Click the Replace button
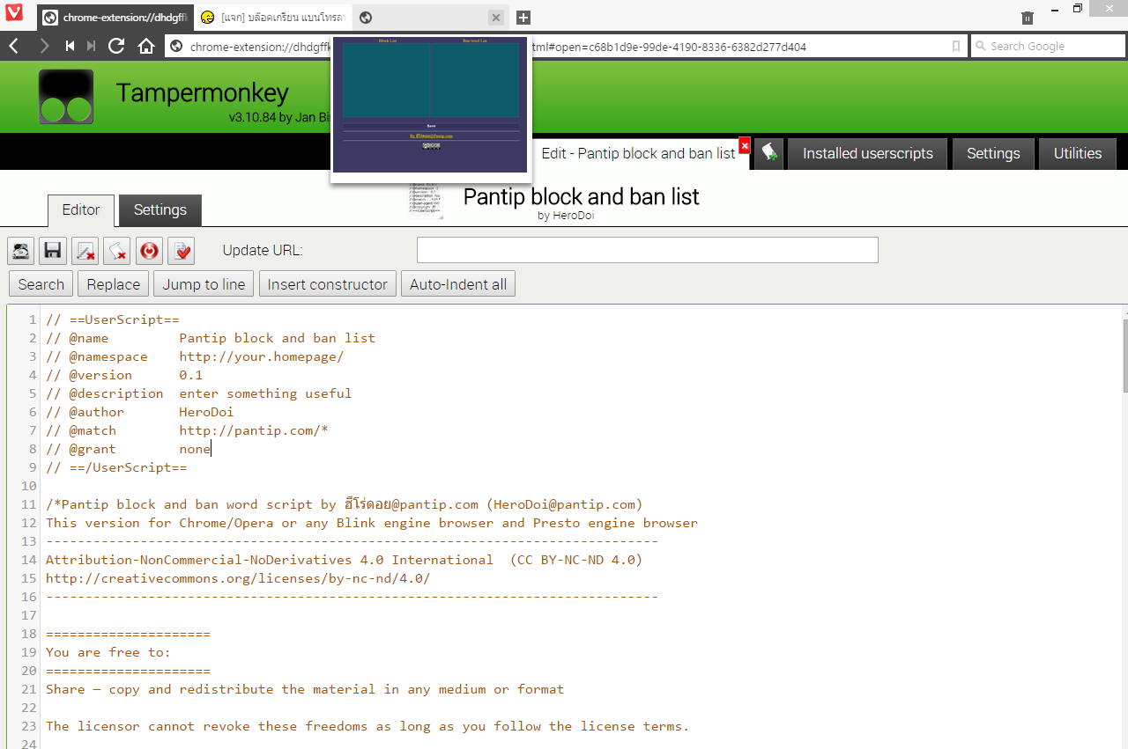This screenshot has height=749, width=1128. (114, 284)
